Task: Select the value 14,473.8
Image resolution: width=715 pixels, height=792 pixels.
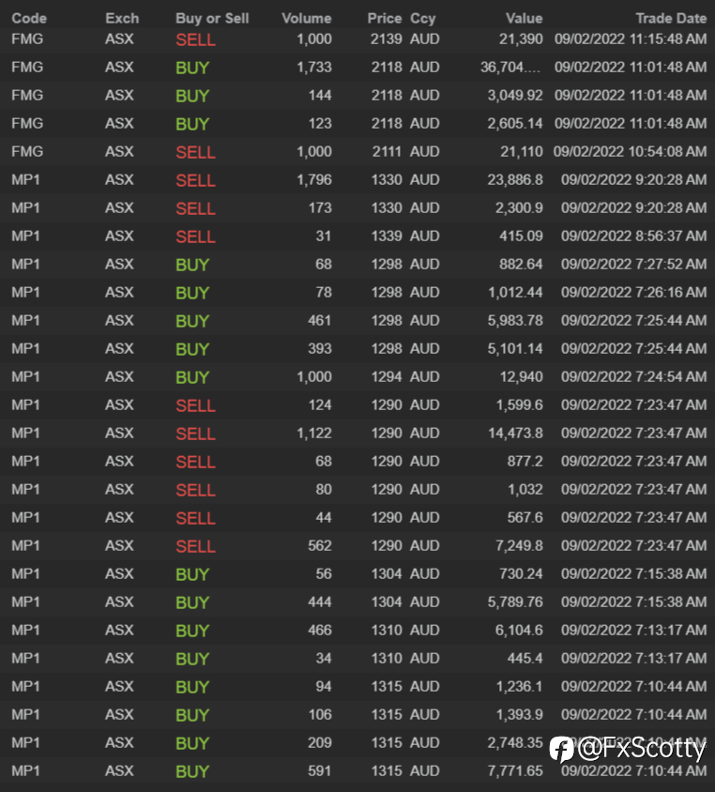Action: click(515, 434)
